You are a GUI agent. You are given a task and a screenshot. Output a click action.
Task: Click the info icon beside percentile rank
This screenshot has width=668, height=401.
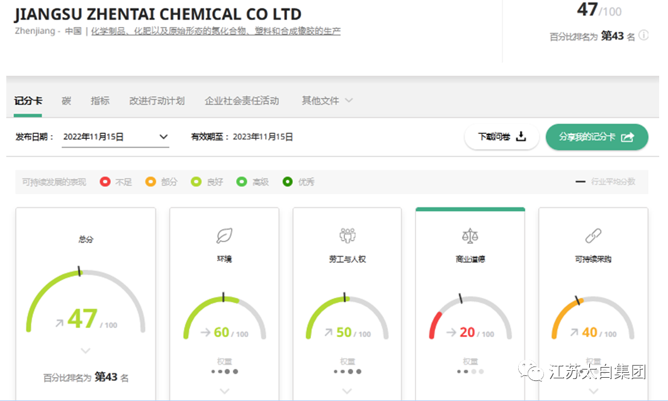tap(643, 36)
